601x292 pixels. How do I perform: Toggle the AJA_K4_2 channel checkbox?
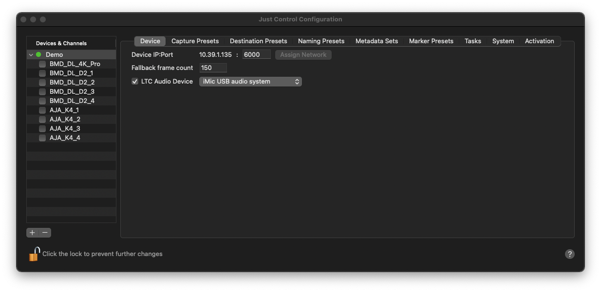pyautogui.click(x=42, y=120)
